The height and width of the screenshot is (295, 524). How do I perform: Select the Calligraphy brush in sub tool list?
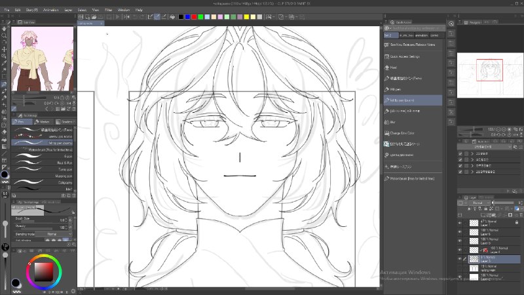point(42,183)
